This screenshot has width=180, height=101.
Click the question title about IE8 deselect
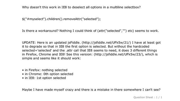tap(81, 7)
